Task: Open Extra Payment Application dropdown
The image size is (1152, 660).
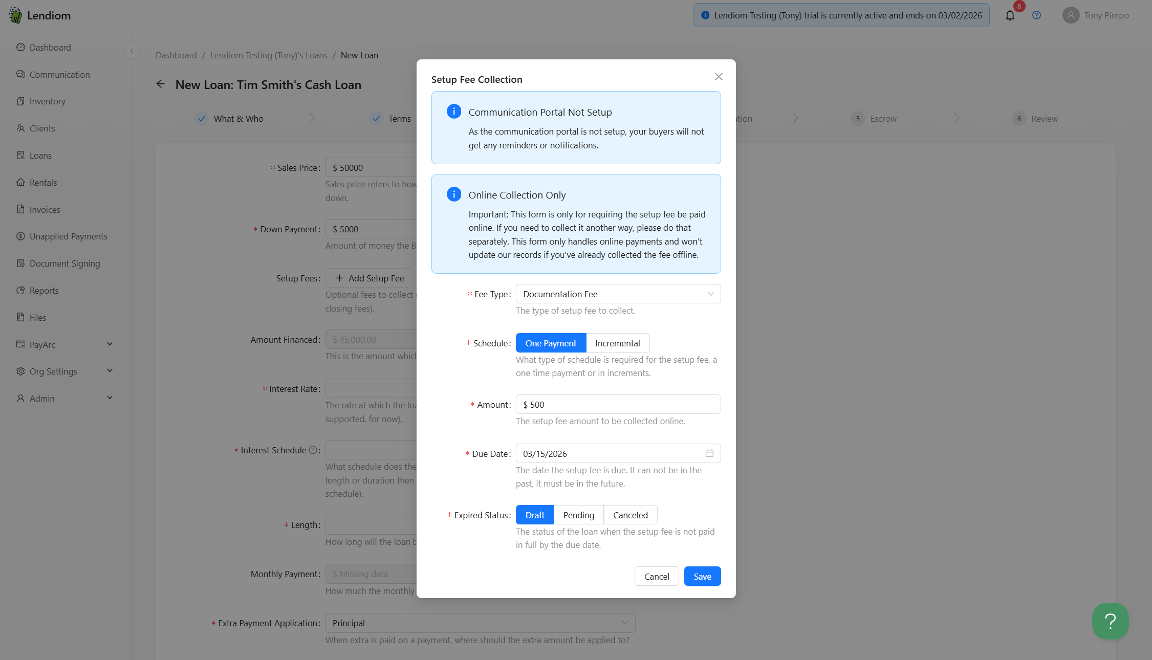Action: pos(480,623)
